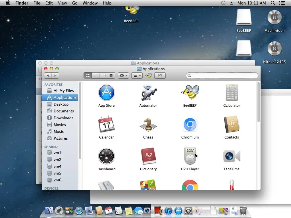Click the Applications window vertical scrollbar
The image size is (291, 218).
click(x=258, y=102)
